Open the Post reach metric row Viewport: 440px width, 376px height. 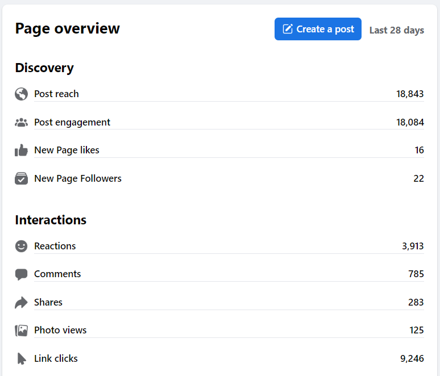[x=219, y=94]
